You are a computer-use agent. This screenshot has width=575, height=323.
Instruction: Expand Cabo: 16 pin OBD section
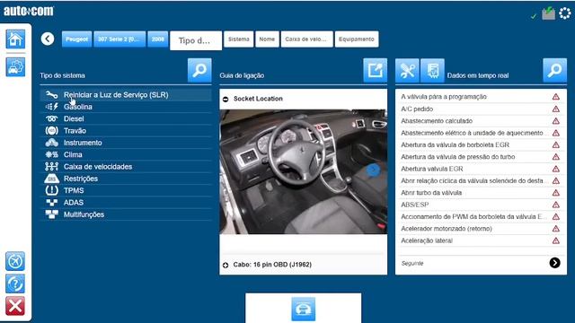(226, 265)
